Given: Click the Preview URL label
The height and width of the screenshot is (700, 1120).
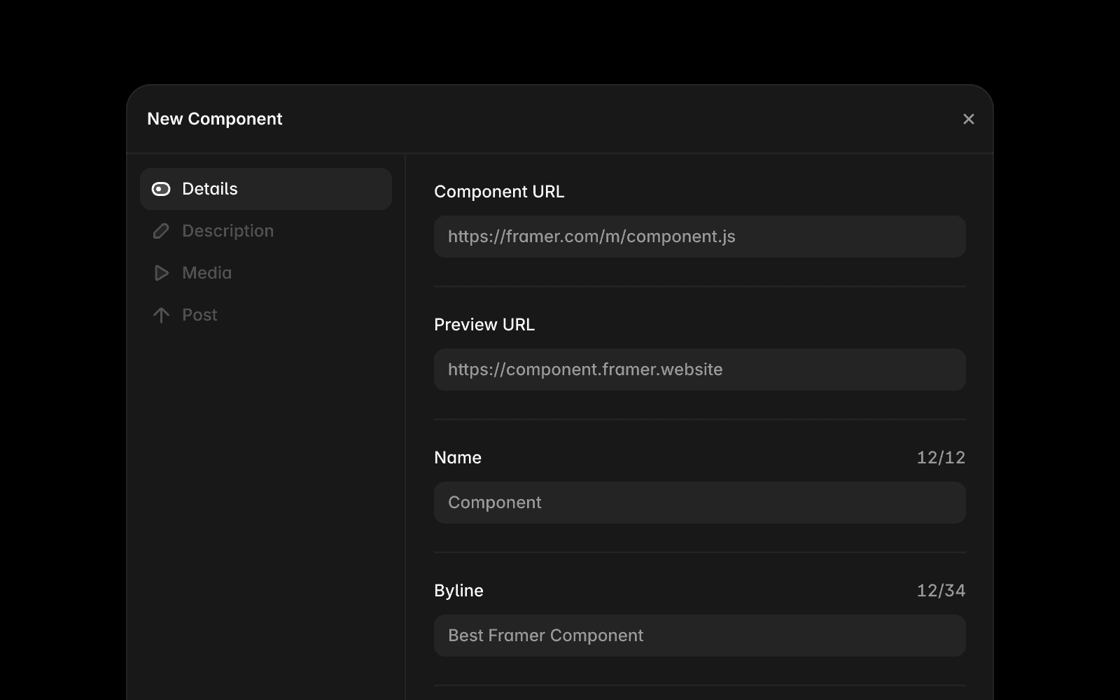Looking at the screenshot, I should 484,325.
